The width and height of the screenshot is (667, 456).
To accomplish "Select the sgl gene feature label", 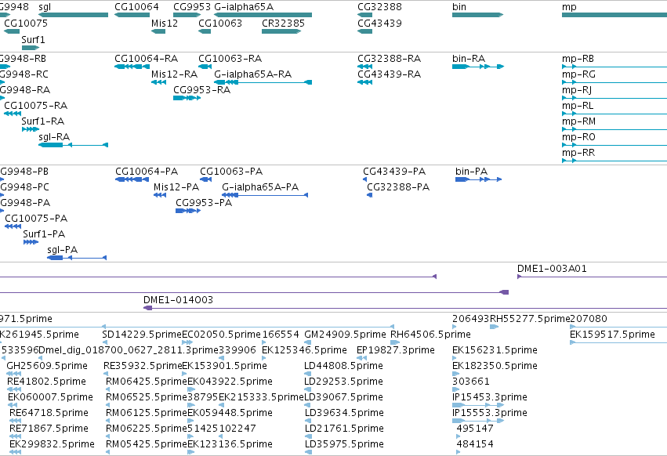I will point(45,7).
